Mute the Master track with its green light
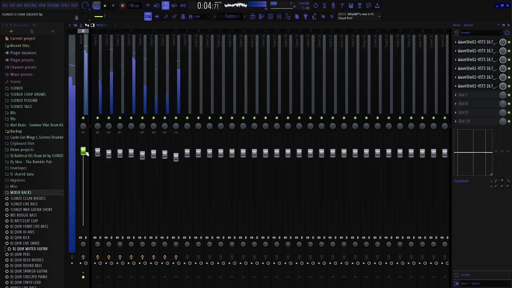The width and height of the screenshot is (512, 288). tap(83, 118)
